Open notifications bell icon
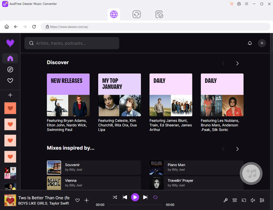 250,43
